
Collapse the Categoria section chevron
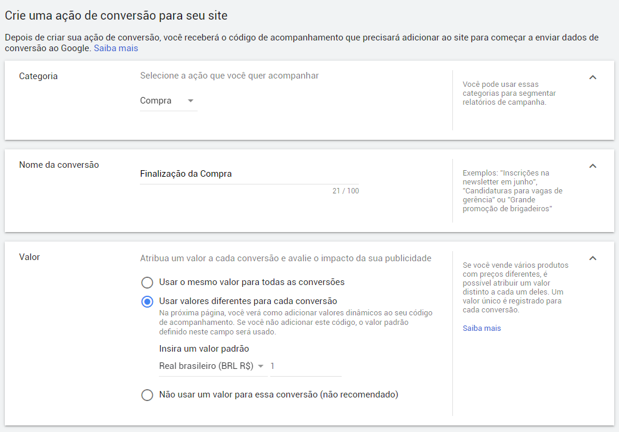[x=592, y=77]
